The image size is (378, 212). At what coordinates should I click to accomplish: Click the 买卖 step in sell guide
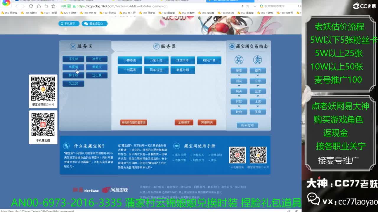pos(258,112)
